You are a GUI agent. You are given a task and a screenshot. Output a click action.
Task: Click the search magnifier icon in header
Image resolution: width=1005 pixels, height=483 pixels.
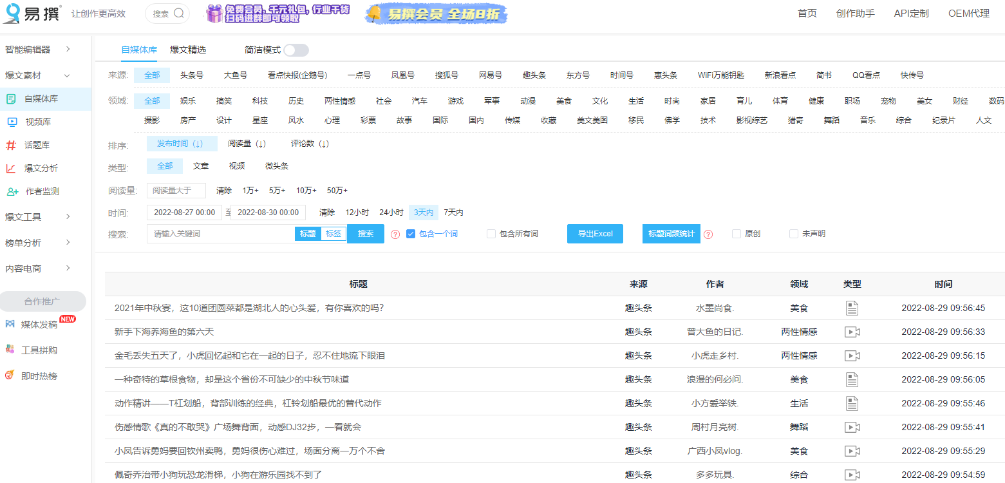(x=180, y=13)
